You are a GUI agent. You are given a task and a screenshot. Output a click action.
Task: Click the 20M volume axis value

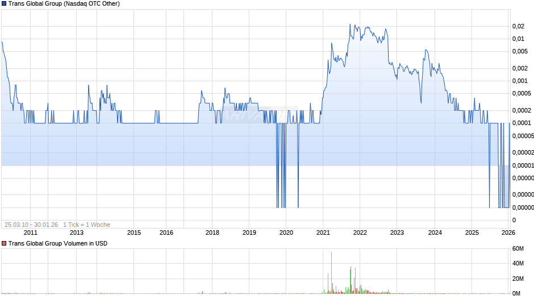click(x=518, y=279)
